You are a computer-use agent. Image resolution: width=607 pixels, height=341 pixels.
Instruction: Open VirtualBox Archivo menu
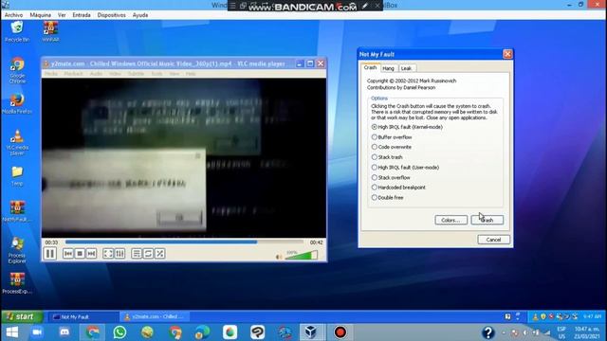pyautogui.click(x=13, y=15)
